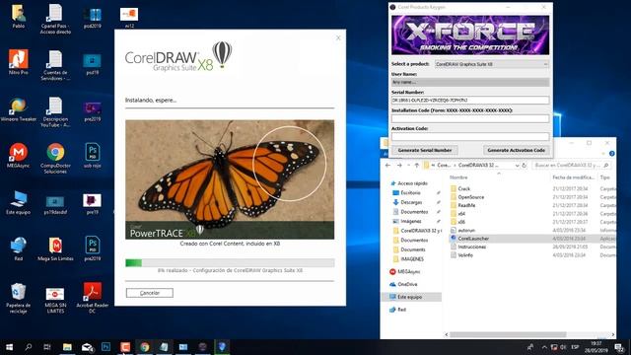Screen dimensions: 631x355
Task: Launch MEGAsync from the desktop
Action: pos(19,156)
